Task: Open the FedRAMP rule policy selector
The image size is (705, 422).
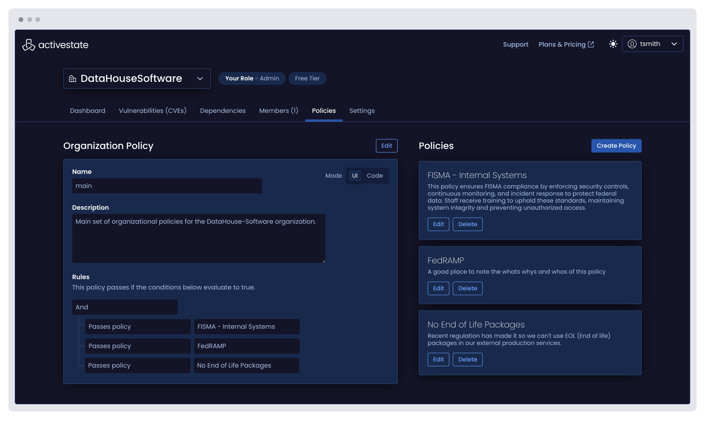Action: coord(247,346)
